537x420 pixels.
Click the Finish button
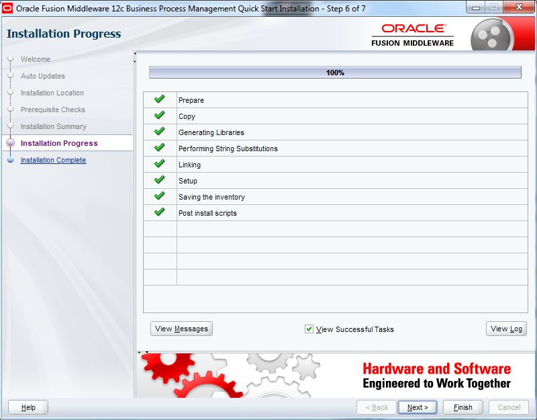[463, 407]
